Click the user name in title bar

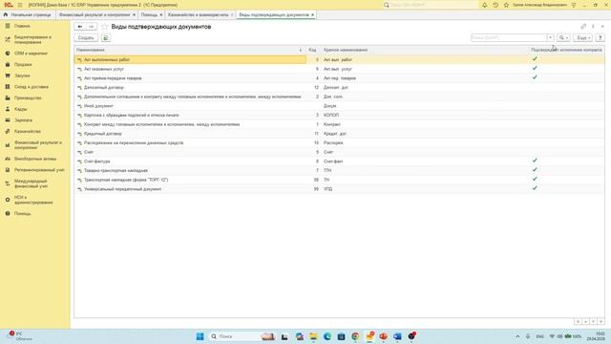[x=539, y=5]
